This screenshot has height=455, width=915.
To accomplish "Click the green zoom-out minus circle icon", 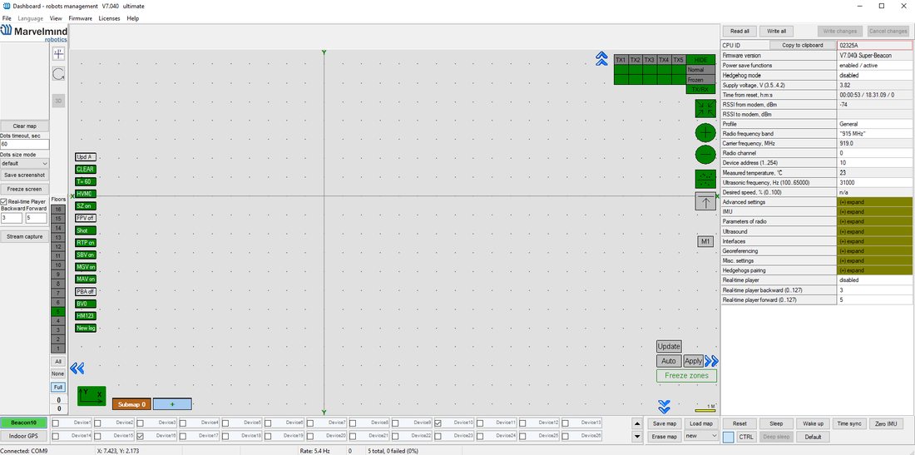I will 705,155.
